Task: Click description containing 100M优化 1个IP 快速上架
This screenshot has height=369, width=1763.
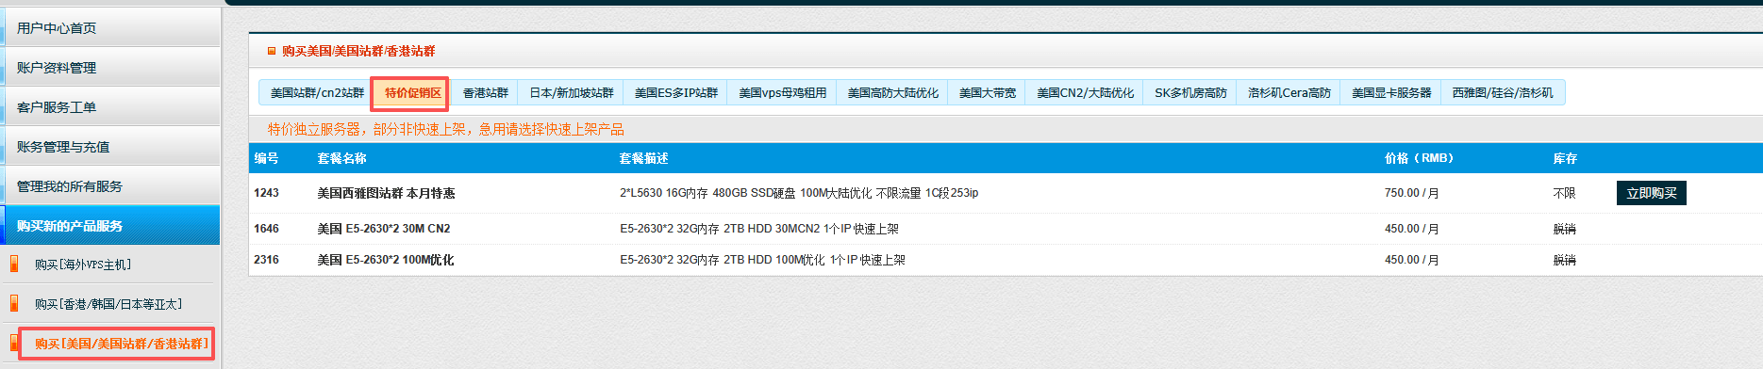Action: point(762,260)
